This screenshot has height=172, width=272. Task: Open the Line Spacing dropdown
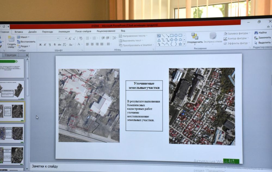point(114,38)
